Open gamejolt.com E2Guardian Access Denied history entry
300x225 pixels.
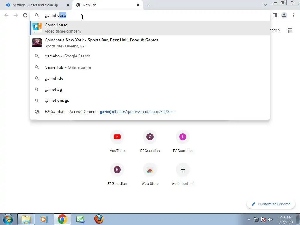[x=150, y=112]
